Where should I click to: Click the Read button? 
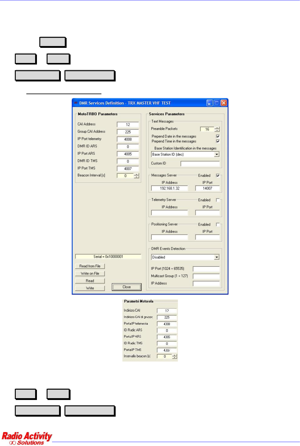[90, 281]
